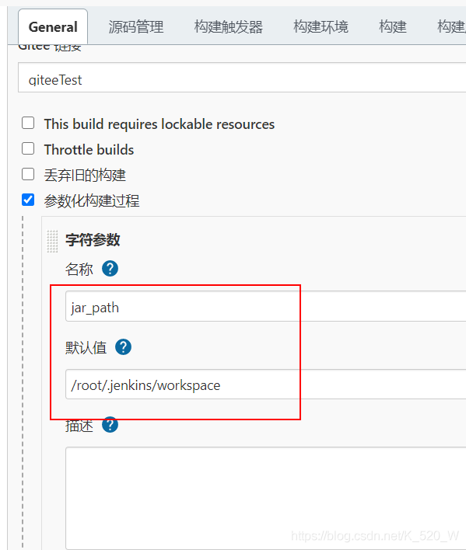The height and width of the screenshot is (550, 466).
Task: Uncheck 参数化构建过程 checkbox
Action: coord(28,200)
